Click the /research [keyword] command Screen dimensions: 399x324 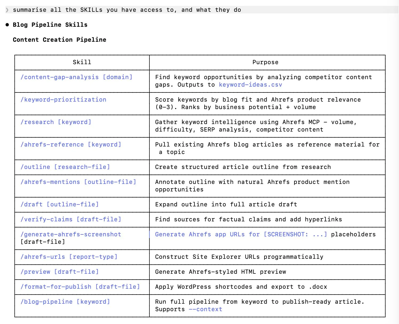pos(56,122)
